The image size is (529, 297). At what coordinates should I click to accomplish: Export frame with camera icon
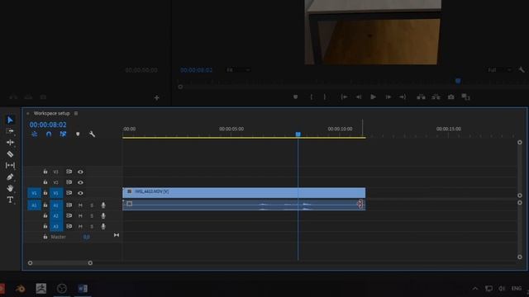point(451,97)
